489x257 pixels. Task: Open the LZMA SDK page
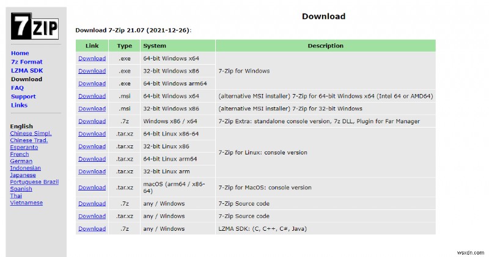(27, 71)
